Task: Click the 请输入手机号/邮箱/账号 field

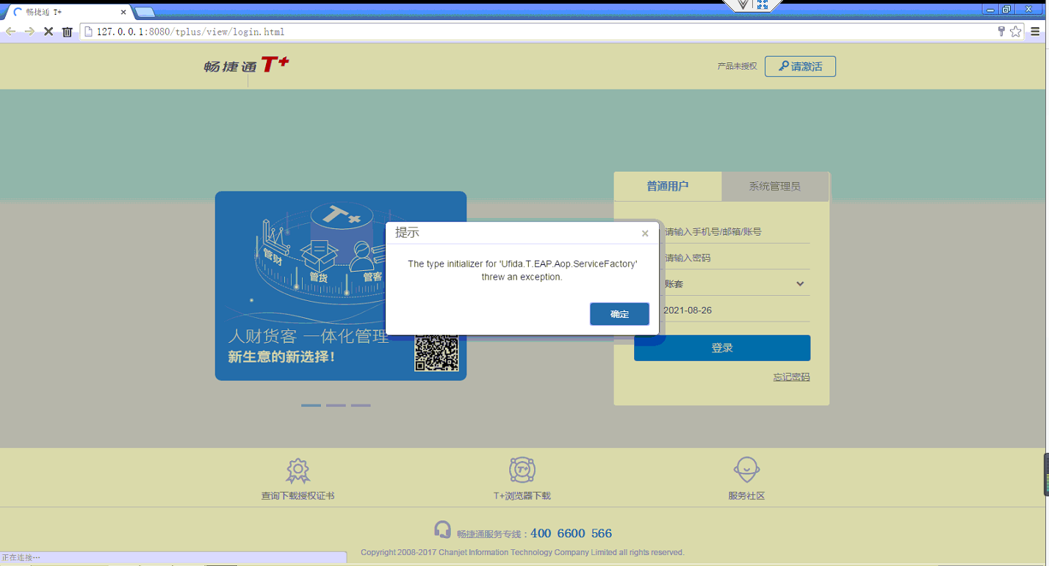Action: pyautogui.click(x=722, y=231)
